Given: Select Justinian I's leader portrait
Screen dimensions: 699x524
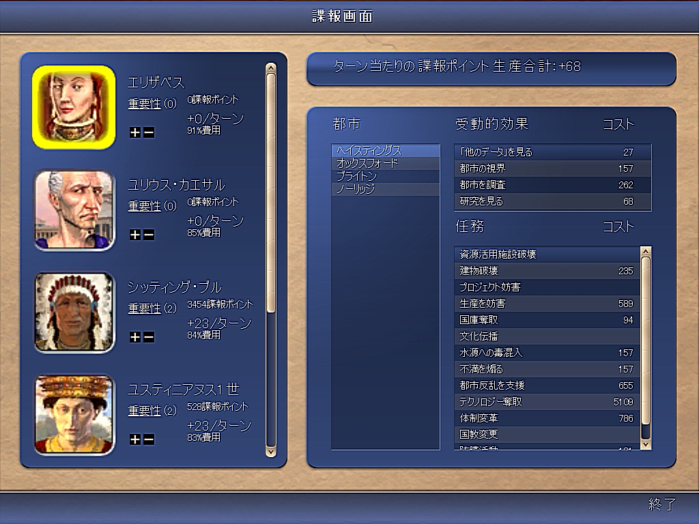Looking at the screenshot, I should (x=74, y=415).
